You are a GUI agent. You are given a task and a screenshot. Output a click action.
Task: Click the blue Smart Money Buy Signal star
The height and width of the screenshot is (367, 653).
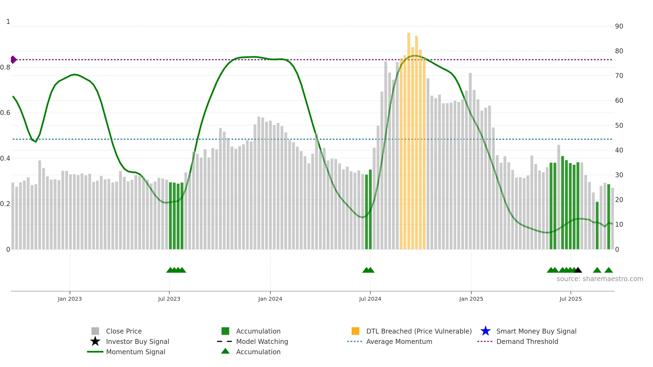[485, 331]
